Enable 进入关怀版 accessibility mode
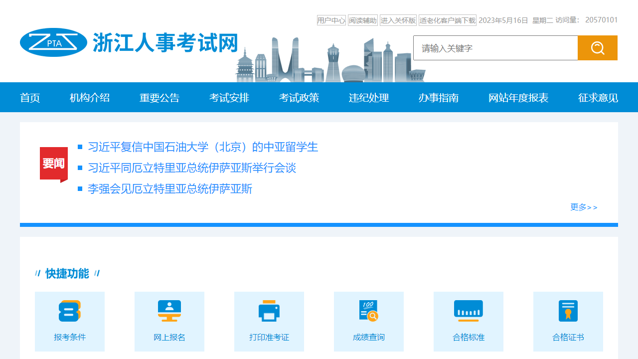This screenshot has height=359, width=638. click(x=398, y=20)
